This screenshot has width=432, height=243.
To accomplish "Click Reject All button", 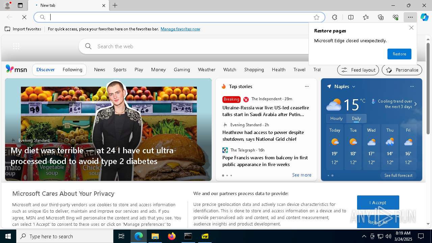I will [378, 222].
